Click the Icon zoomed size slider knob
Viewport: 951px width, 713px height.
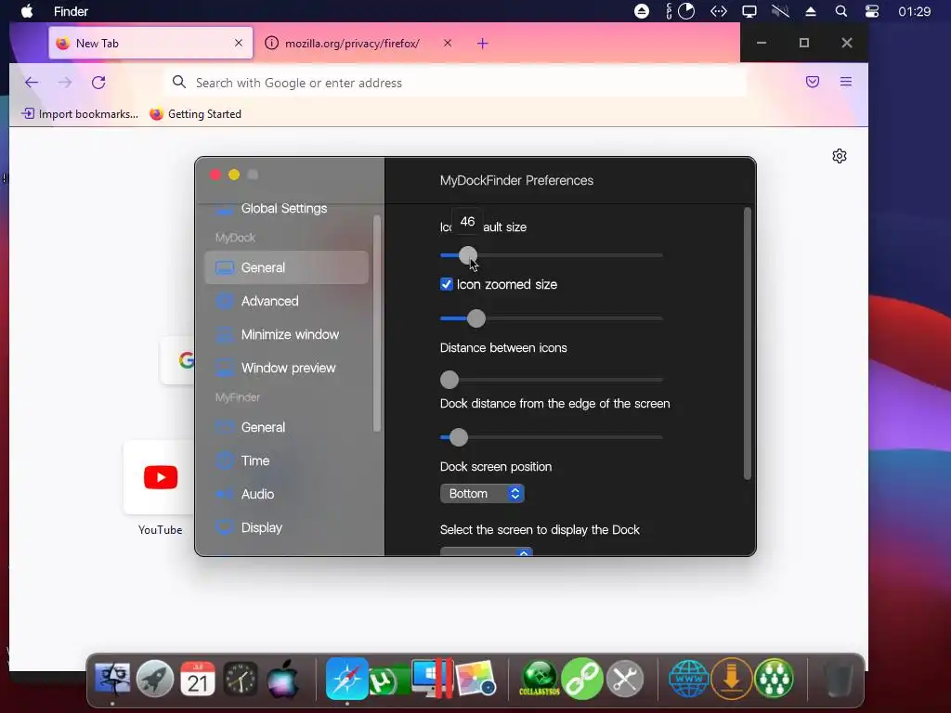476,318
